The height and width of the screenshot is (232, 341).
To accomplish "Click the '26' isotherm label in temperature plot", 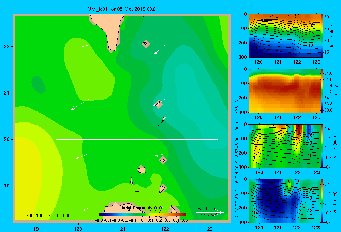I will tap(311, 25).
